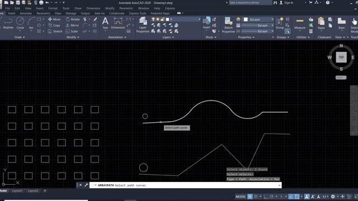Toggle snap mode in status bar
The height and width of the screenshot is (201, 358).
(x=256, y=197)
